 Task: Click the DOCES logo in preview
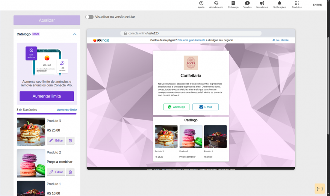click(x=191, y=63)
